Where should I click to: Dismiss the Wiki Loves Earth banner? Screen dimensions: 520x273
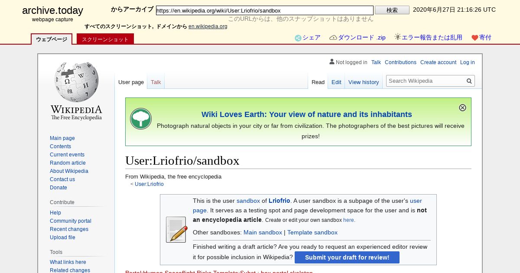point(462,107)
